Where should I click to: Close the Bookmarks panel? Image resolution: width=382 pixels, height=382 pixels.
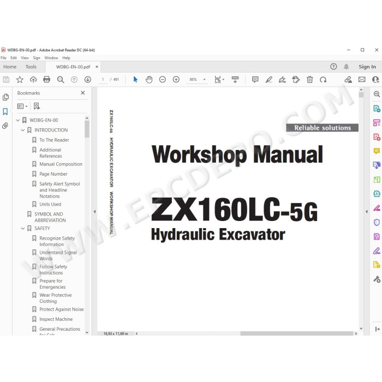[83, 93]
